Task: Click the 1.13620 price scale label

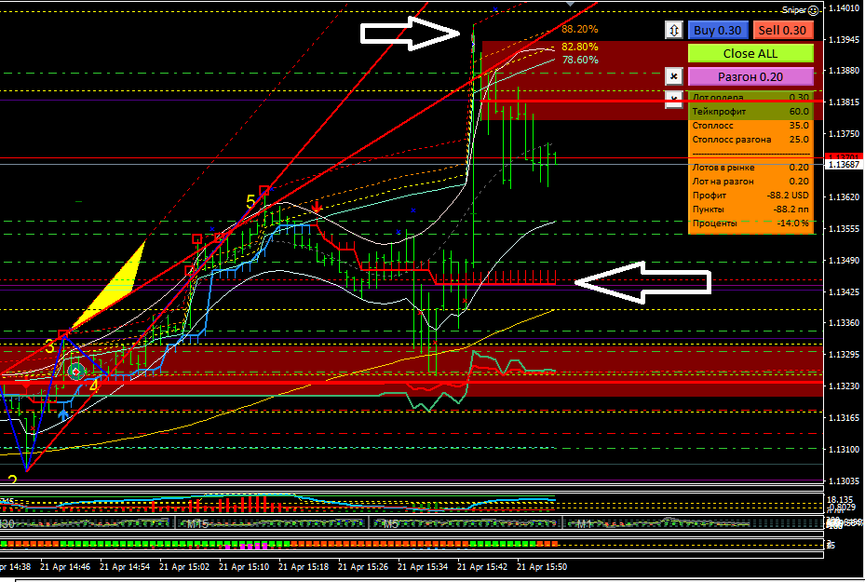Action: 844,196
